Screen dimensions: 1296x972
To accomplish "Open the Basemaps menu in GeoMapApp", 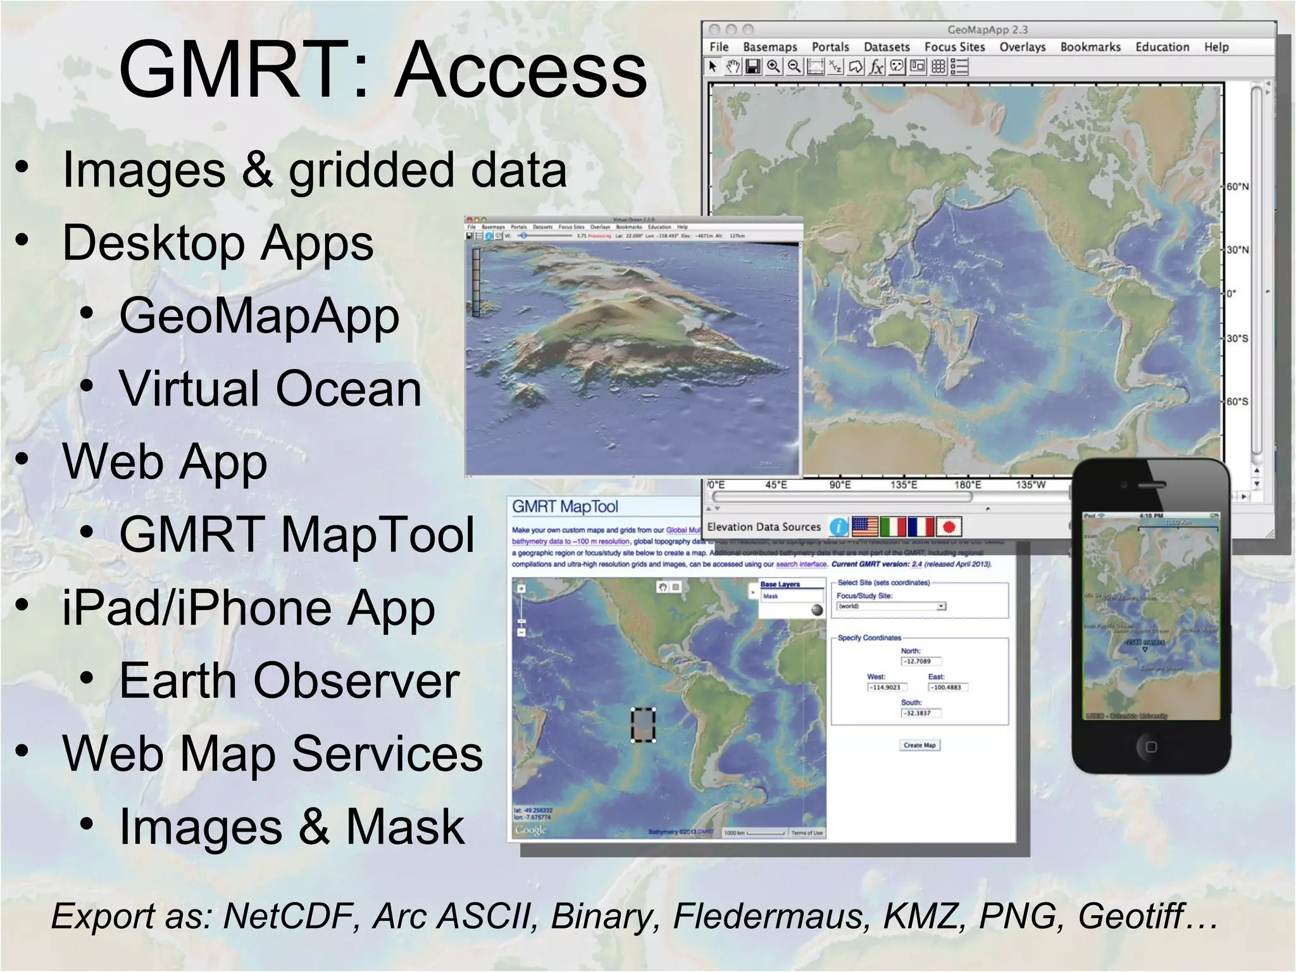I will point(770,47).
